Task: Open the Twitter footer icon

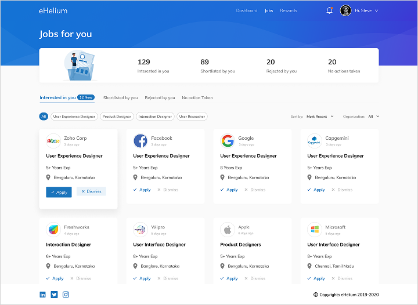Action: pos(54,295)
